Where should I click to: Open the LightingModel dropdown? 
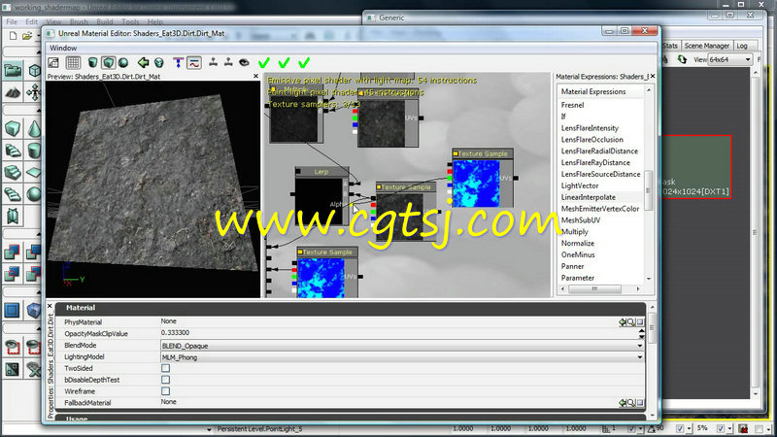point(402,356)
